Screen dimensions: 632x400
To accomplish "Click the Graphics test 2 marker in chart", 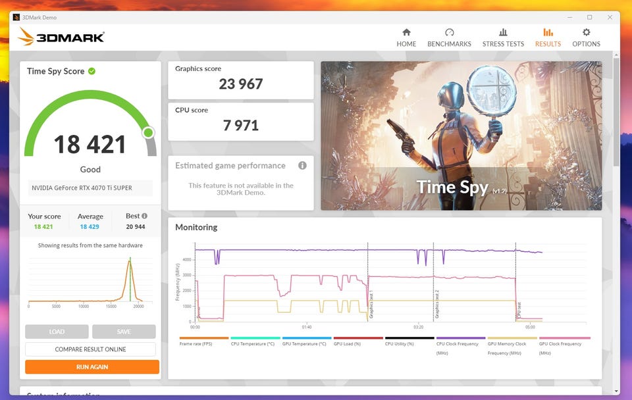I will pos(436,304).
